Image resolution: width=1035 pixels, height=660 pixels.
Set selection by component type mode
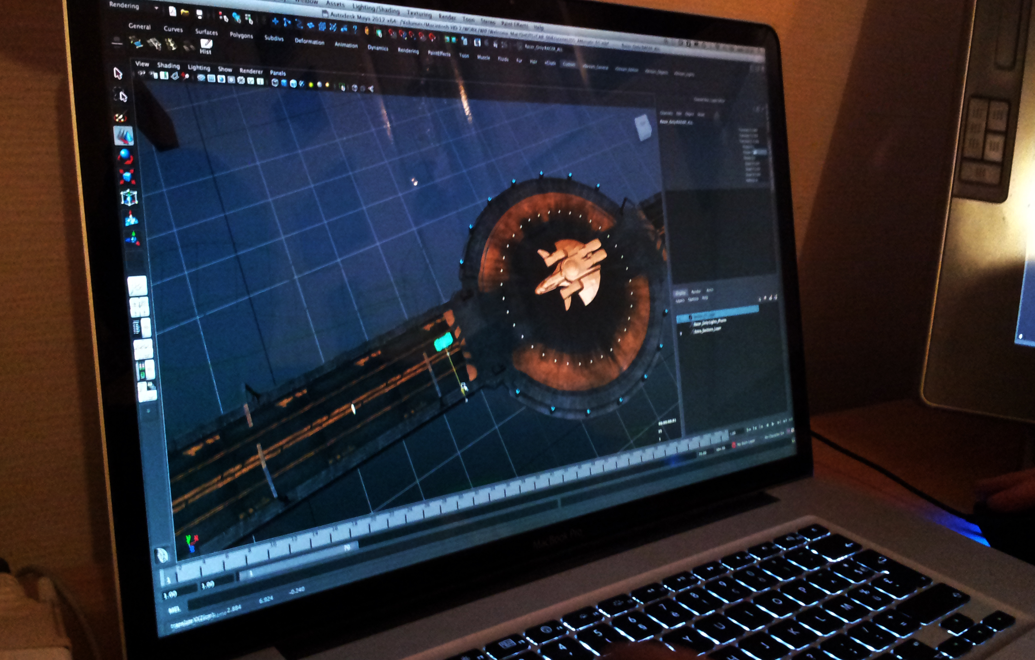pyautogui.click(x=249, y=19)
